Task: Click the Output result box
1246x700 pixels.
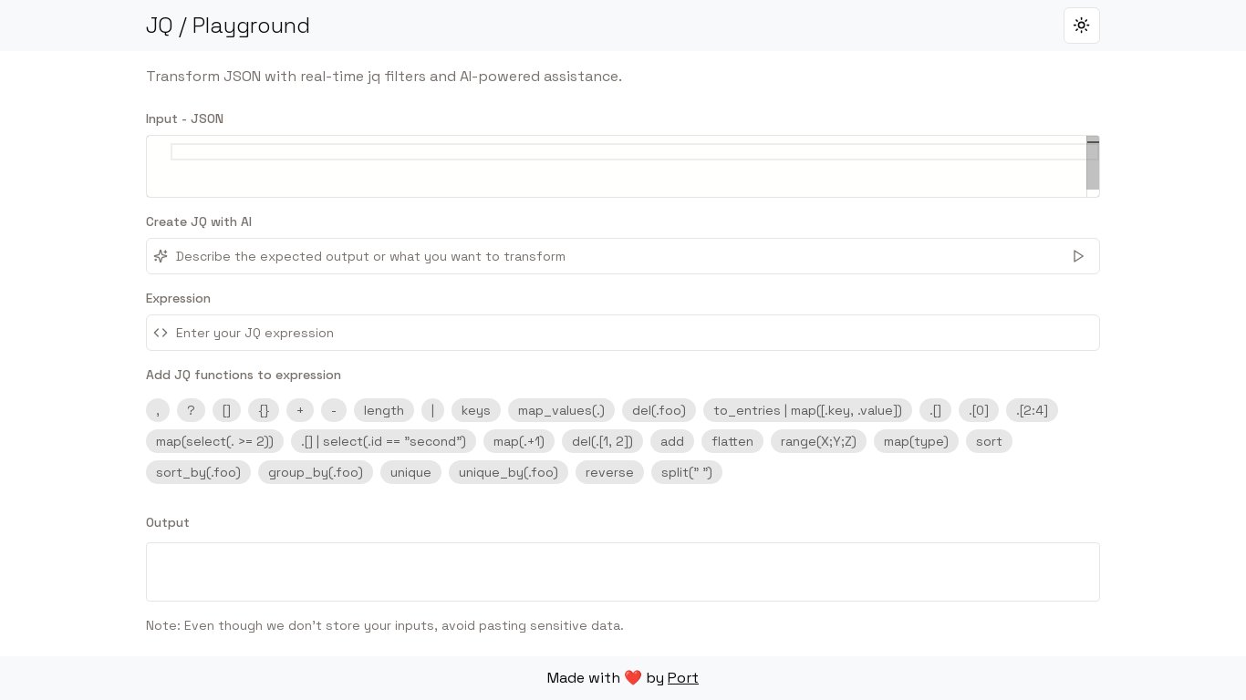Action: point(623,572)
